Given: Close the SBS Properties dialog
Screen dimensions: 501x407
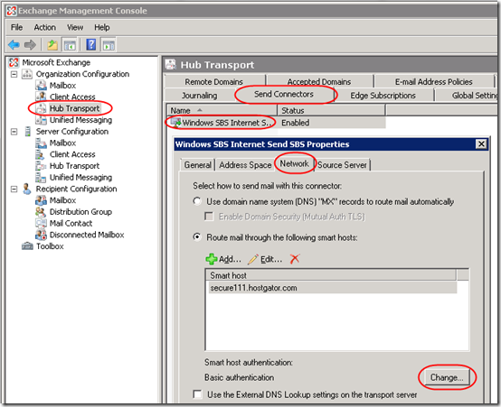Looking at the screenshot, I should pos(481,144).
